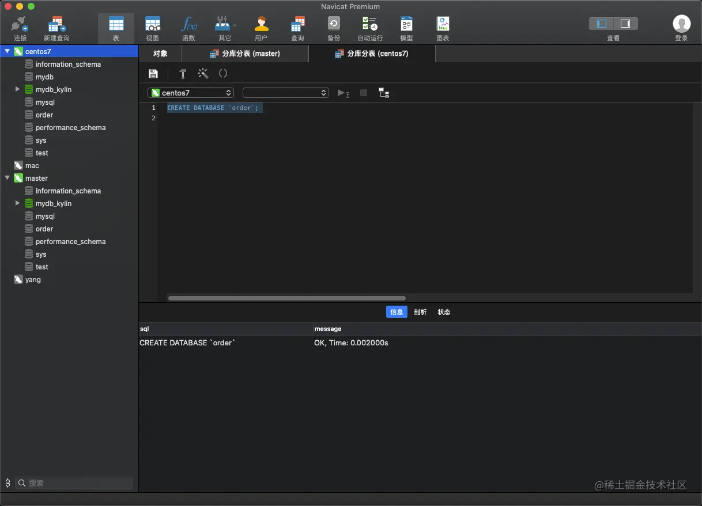Select the 信息 result tab

coord(397,312)
